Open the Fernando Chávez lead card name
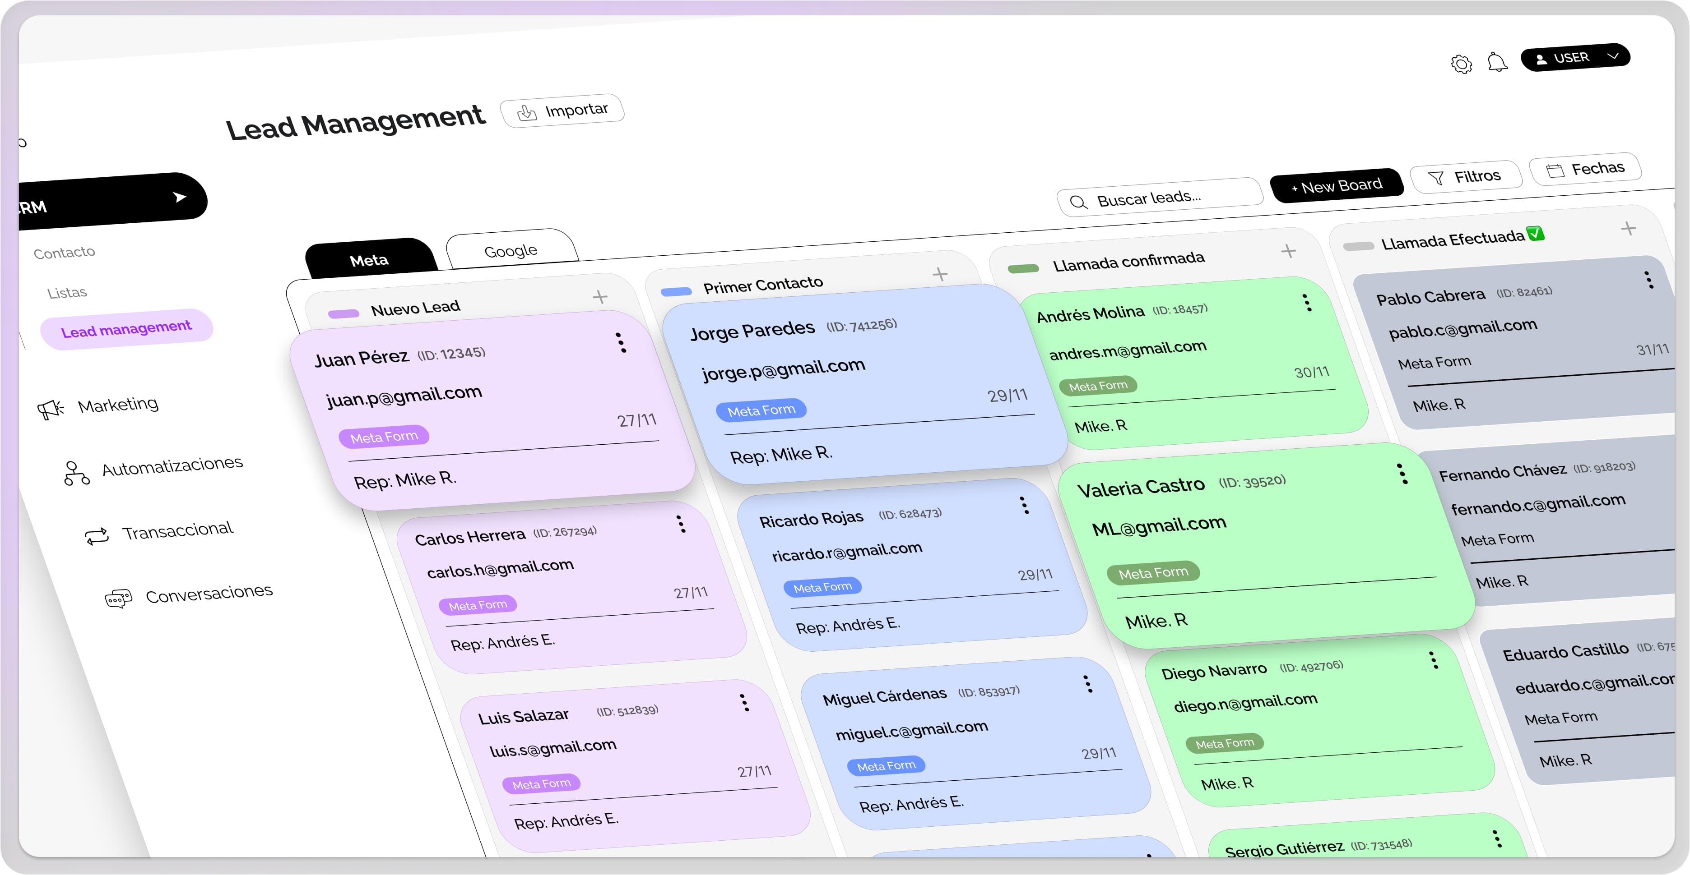 (x=1502, y=472)
